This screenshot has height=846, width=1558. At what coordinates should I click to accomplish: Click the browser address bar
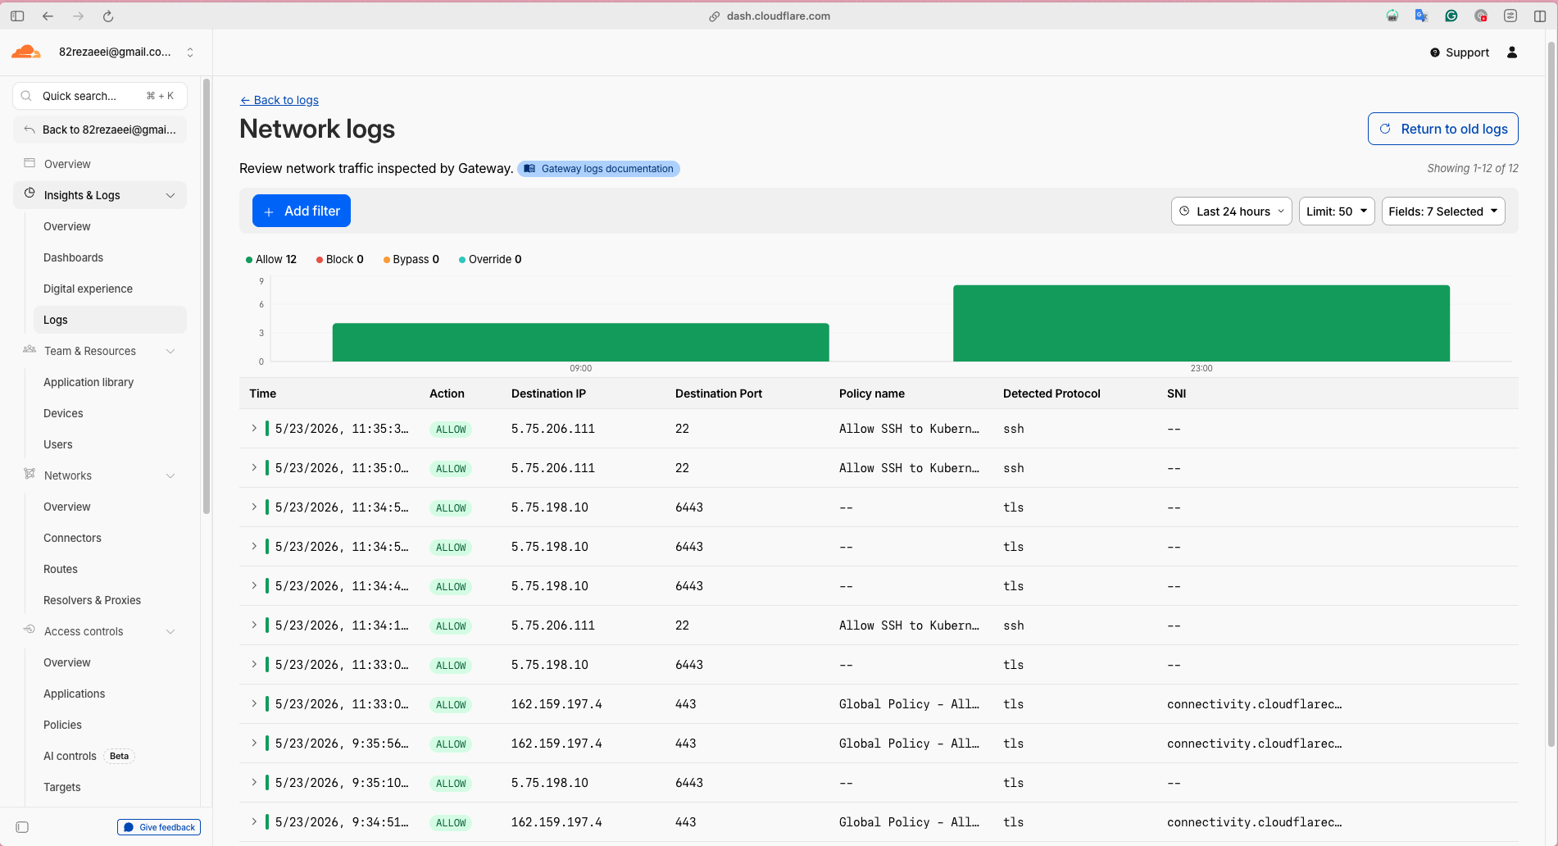[x=770, y=16]
